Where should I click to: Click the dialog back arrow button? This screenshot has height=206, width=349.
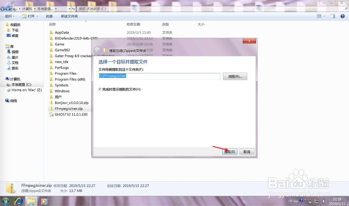97,51
